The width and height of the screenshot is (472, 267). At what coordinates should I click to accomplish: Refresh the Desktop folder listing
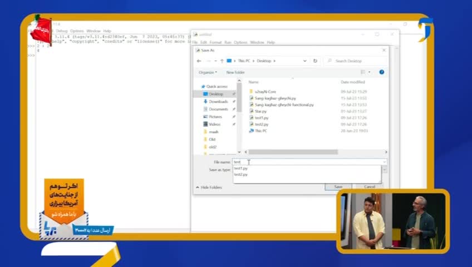[315, 61]
